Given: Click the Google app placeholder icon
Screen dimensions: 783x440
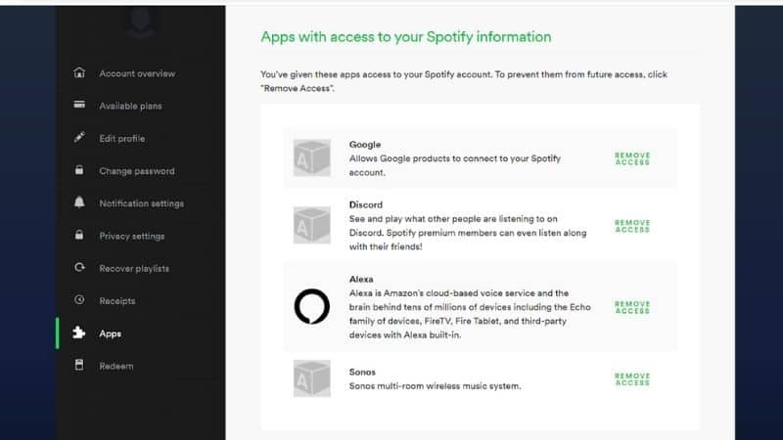Looking at the screenshot, I should [x=311, y=157].
